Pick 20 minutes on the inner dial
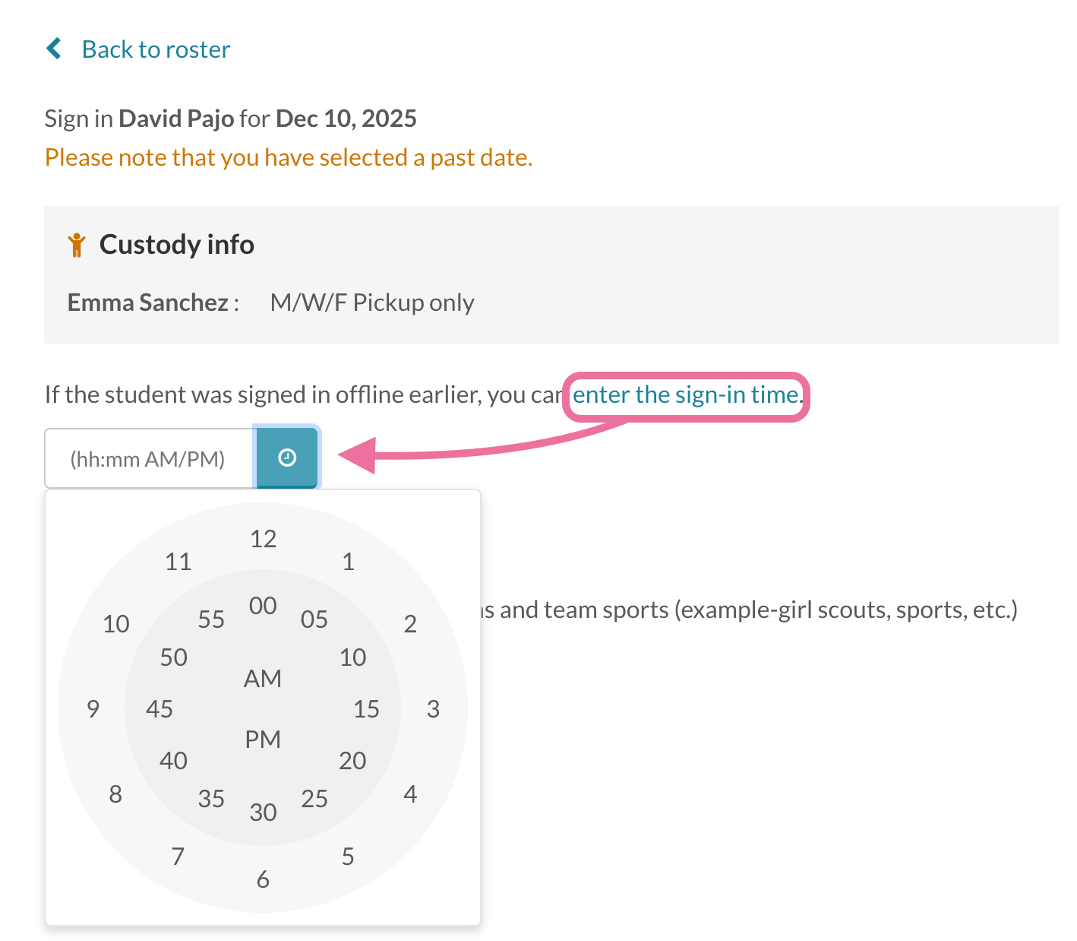Image resolution: width=1077 pixels, height=941 pixels. [352, 761]
